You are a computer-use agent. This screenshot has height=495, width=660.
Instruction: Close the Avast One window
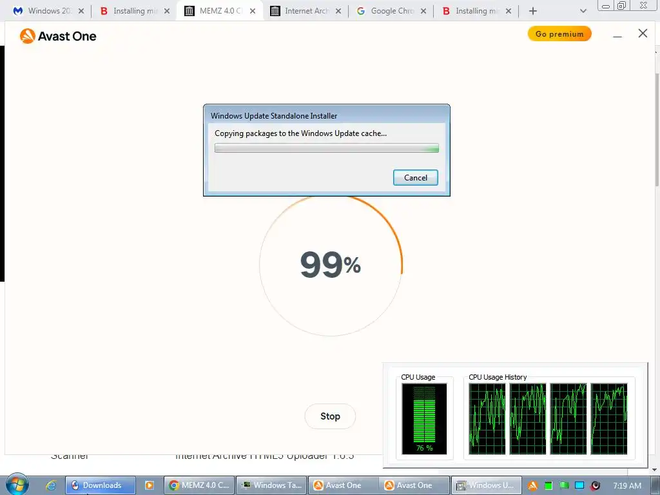[643, 34]
